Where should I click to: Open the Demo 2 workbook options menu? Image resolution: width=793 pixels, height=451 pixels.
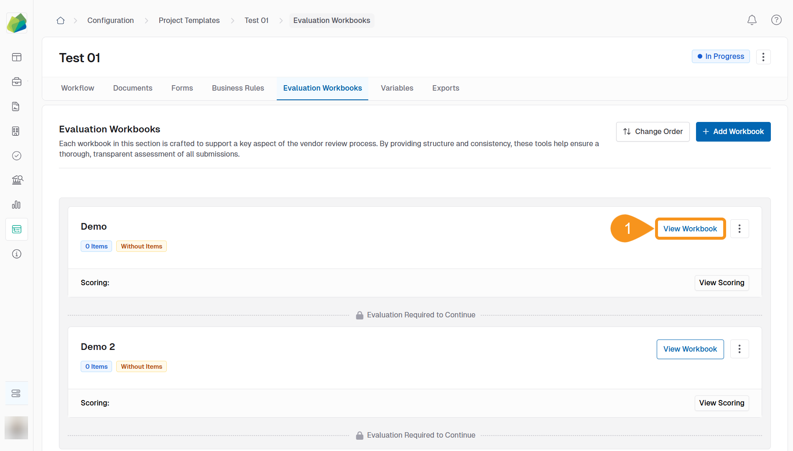click(739, 349)
